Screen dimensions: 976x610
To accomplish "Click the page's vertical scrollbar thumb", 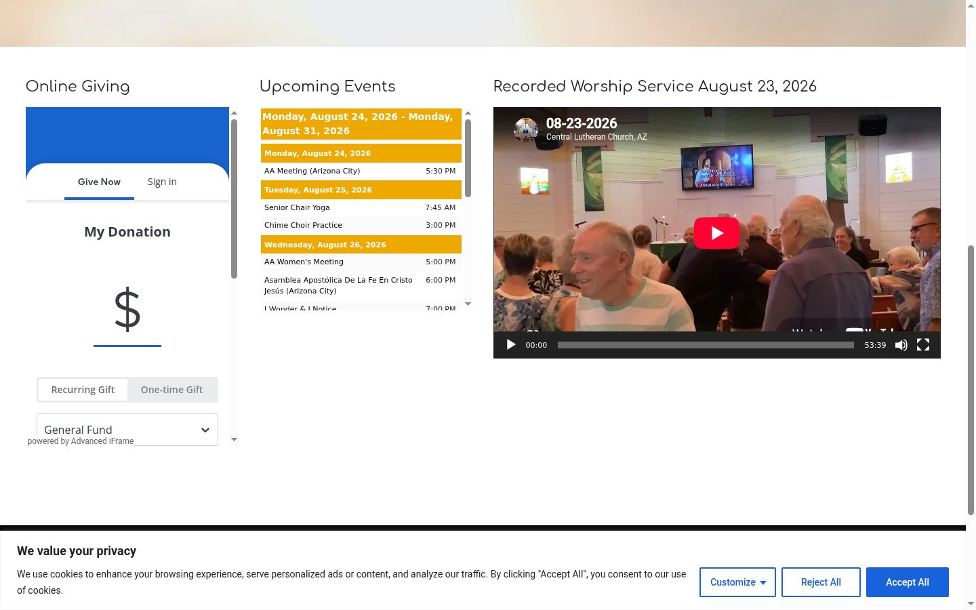I will tap(971, 380).
